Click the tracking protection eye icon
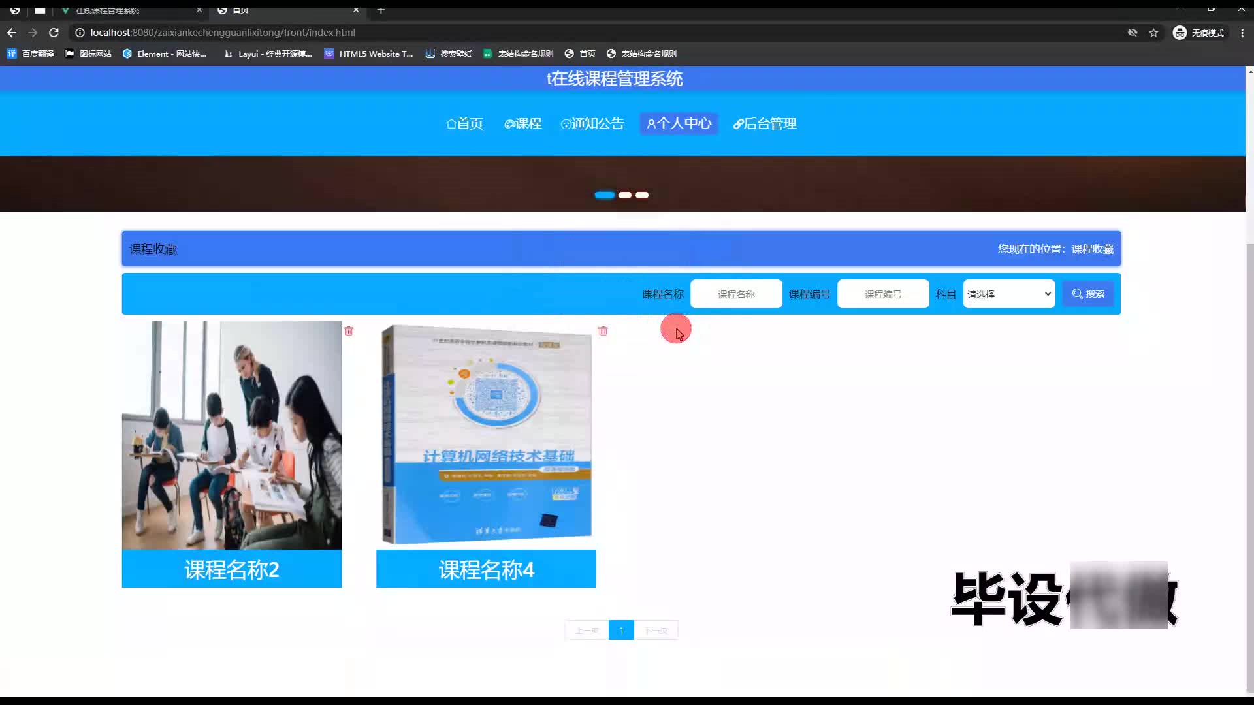The height and width of the screenshot is (705, 1254). 1133,33
